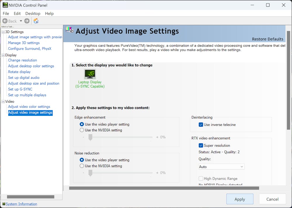The height and width of the screenshot is (208, 292).
Task: Open Set up multiple displays
Action: click(x=27, y=95)
